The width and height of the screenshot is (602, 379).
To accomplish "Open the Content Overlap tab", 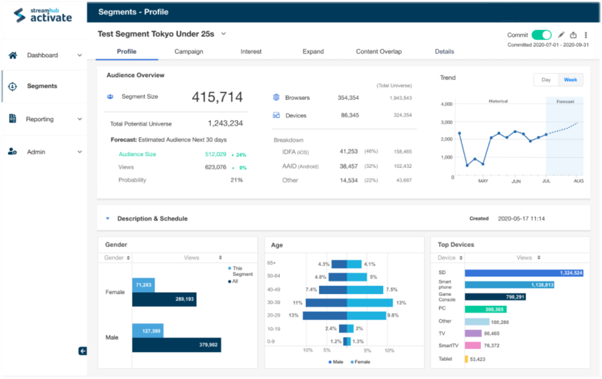I will point(379,51).
